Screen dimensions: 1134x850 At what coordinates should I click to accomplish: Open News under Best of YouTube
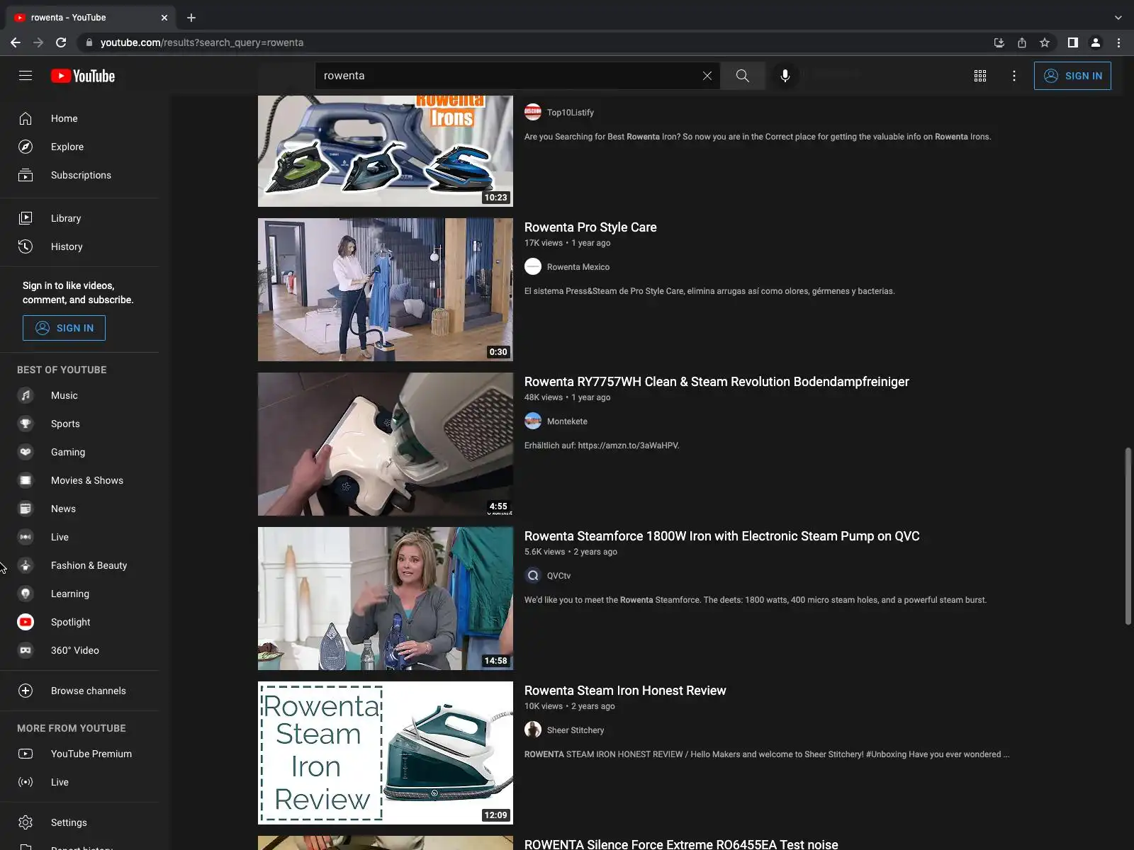[79, 509]
